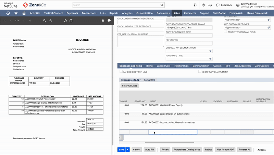Check Is Off Payroll Payment

point(200,71)
